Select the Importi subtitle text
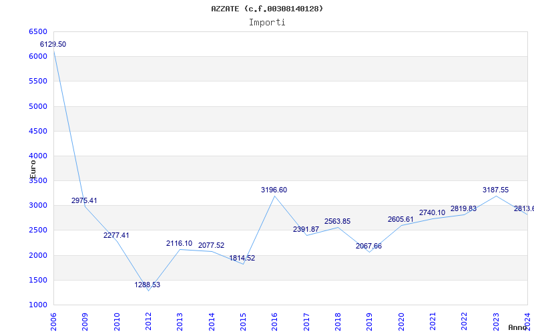534x334 pixels. pyautogui.click(x=267, y=23)
